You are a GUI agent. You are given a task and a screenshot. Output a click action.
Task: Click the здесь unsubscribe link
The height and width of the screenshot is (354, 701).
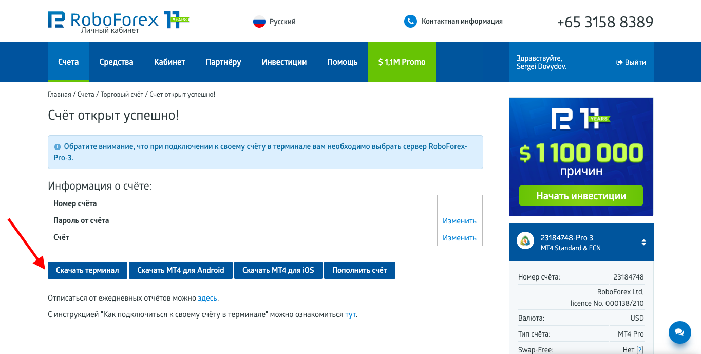pyautogui.click(x=207, y=298)
